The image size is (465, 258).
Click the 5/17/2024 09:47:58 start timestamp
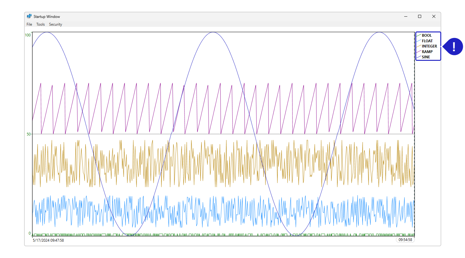(x=48, y=240)
